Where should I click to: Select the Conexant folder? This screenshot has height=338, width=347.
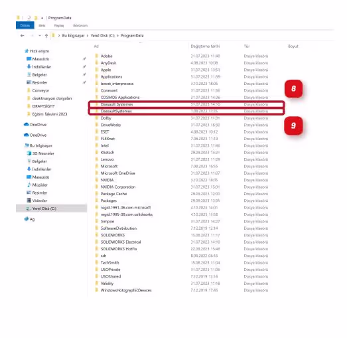(109, 90)
